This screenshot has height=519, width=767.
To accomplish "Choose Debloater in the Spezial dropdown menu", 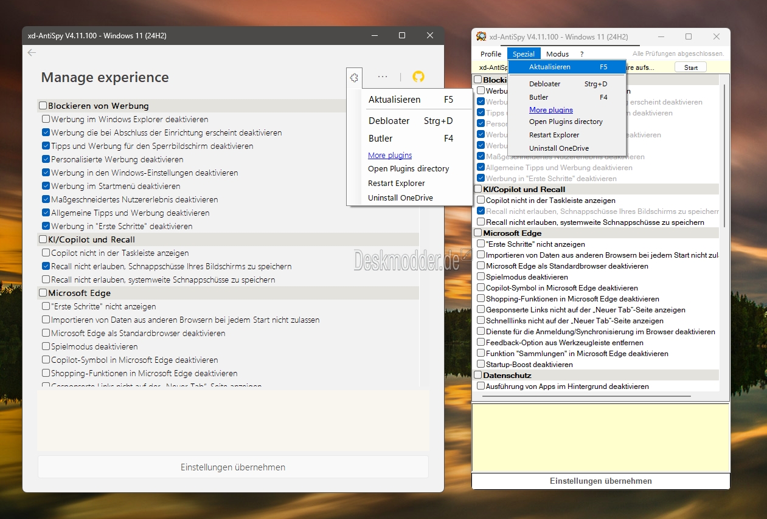I will (x=567, y=84).
